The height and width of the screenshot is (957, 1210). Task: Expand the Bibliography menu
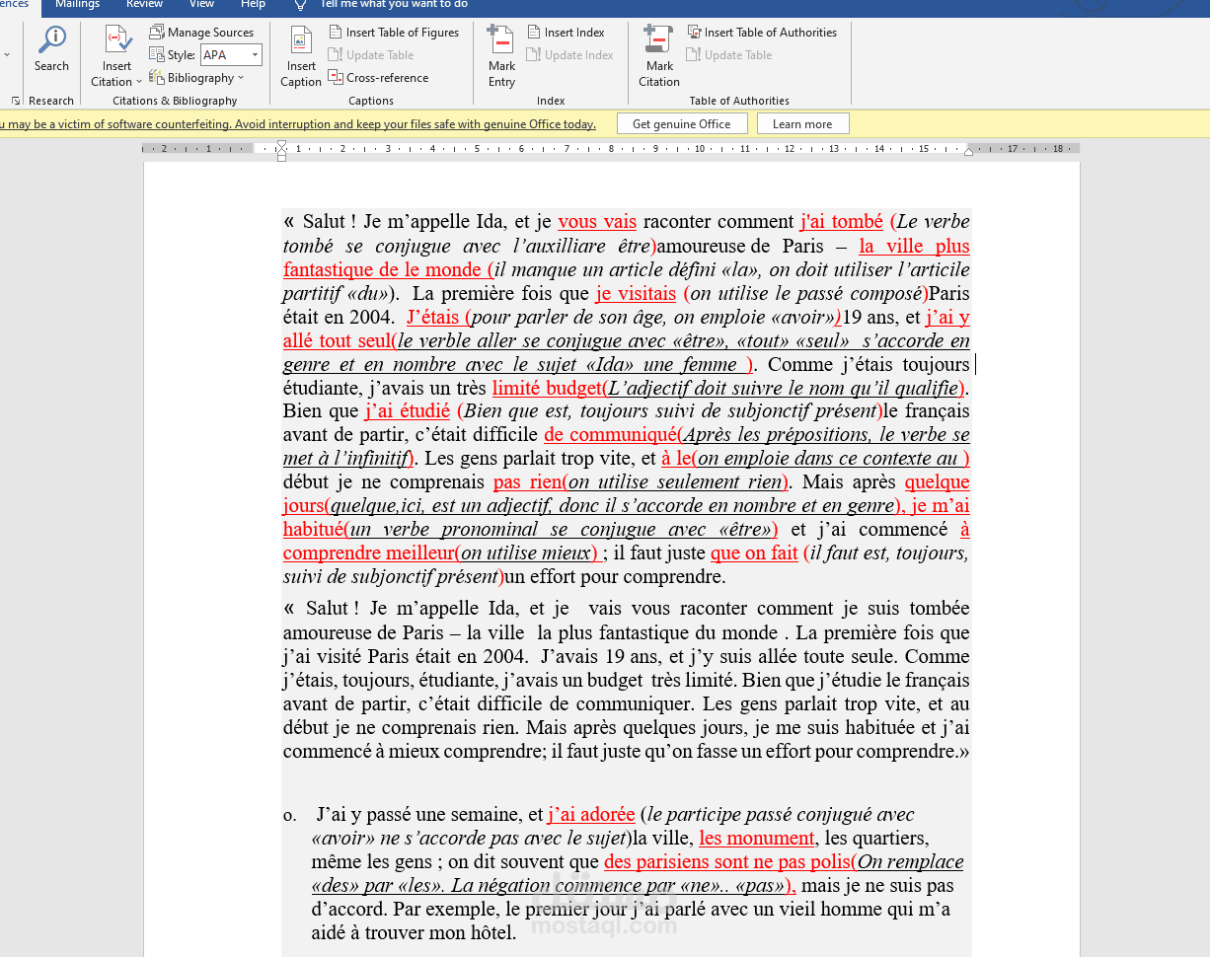pos(196,78)
